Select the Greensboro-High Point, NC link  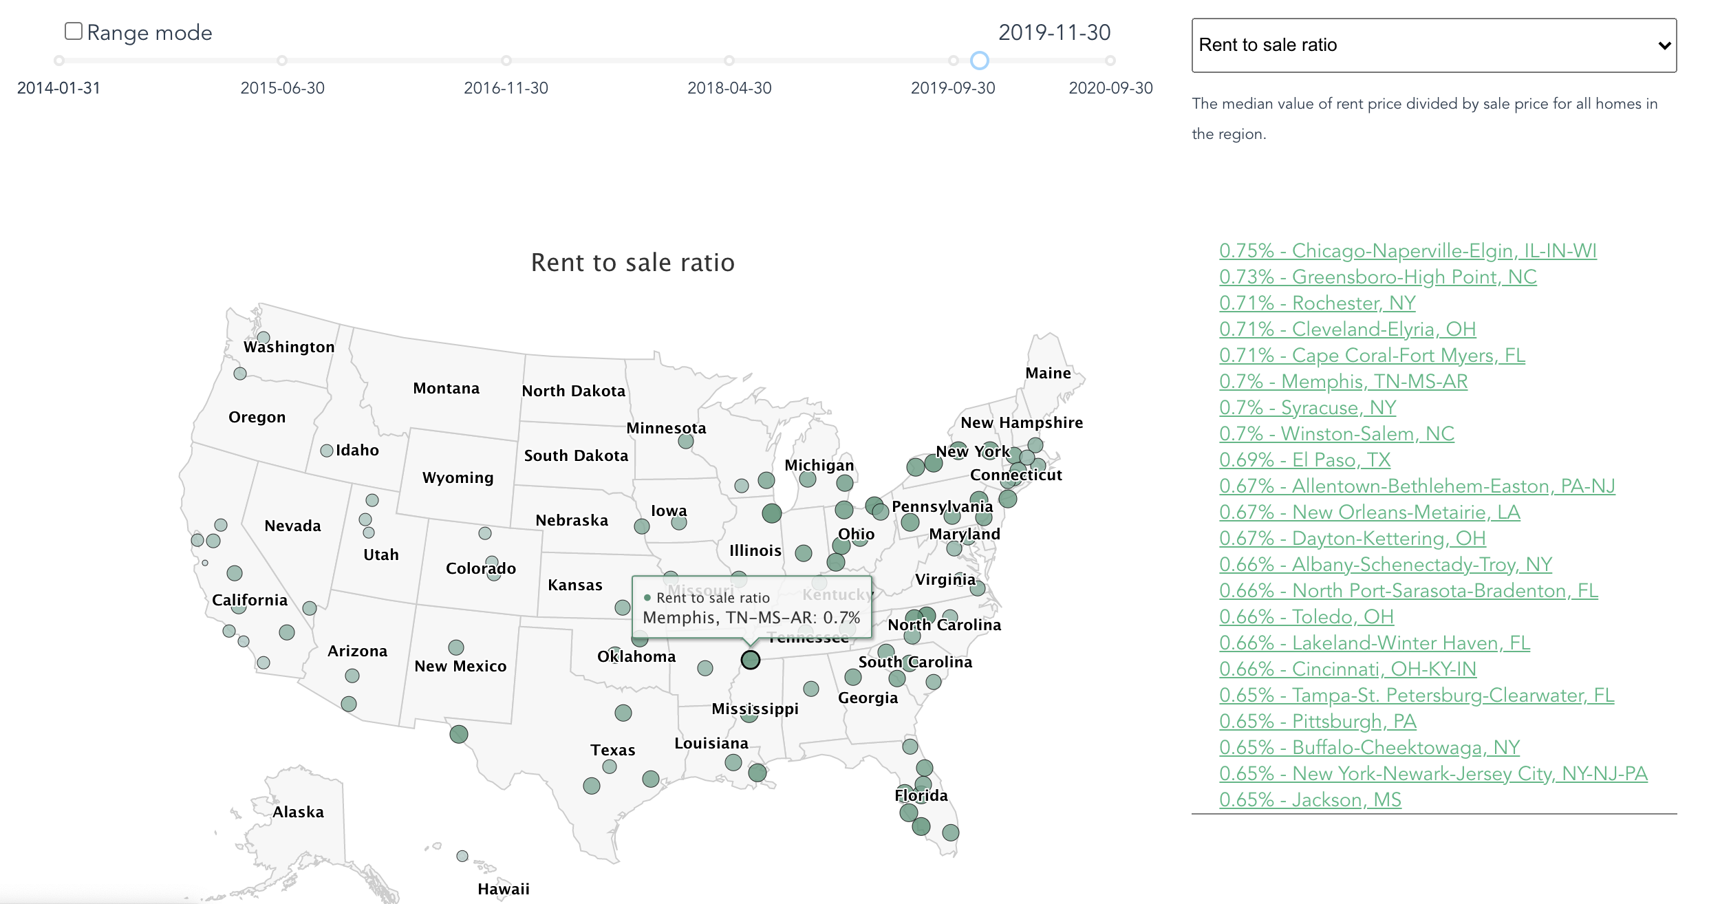click(x=1377, y=277)
